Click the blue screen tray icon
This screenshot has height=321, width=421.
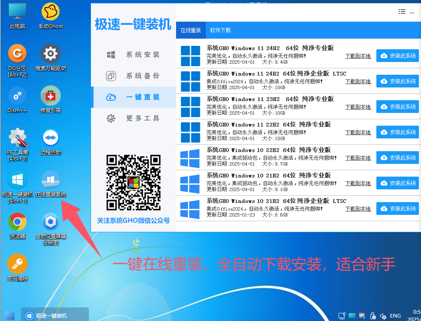tap(352, 316)
